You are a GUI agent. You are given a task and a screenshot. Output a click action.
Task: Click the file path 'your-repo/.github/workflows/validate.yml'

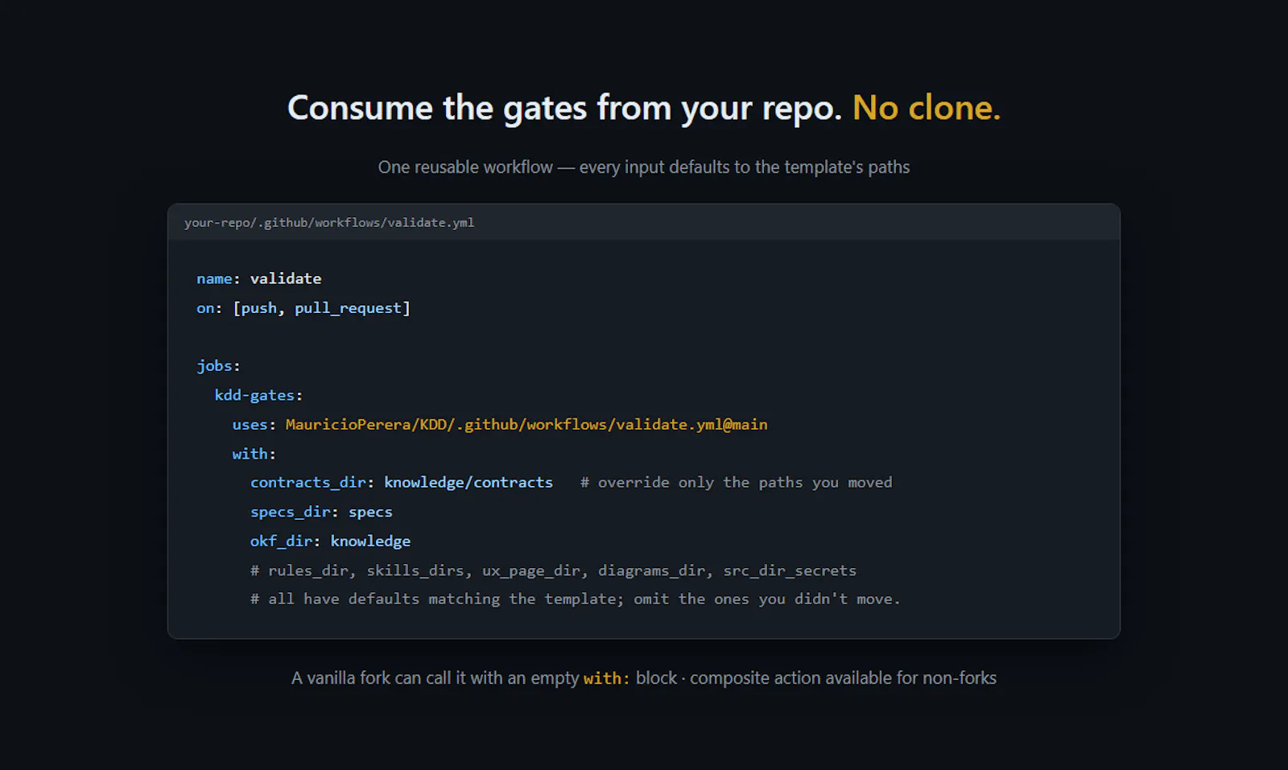[x=329, y=223]
